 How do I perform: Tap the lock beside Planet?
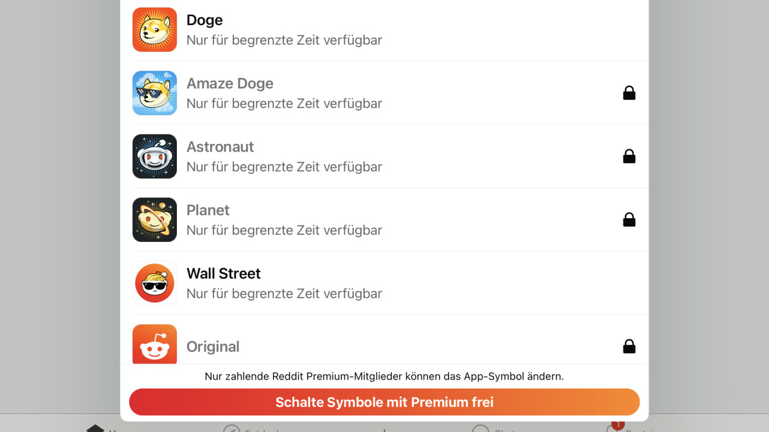point(629,220)
